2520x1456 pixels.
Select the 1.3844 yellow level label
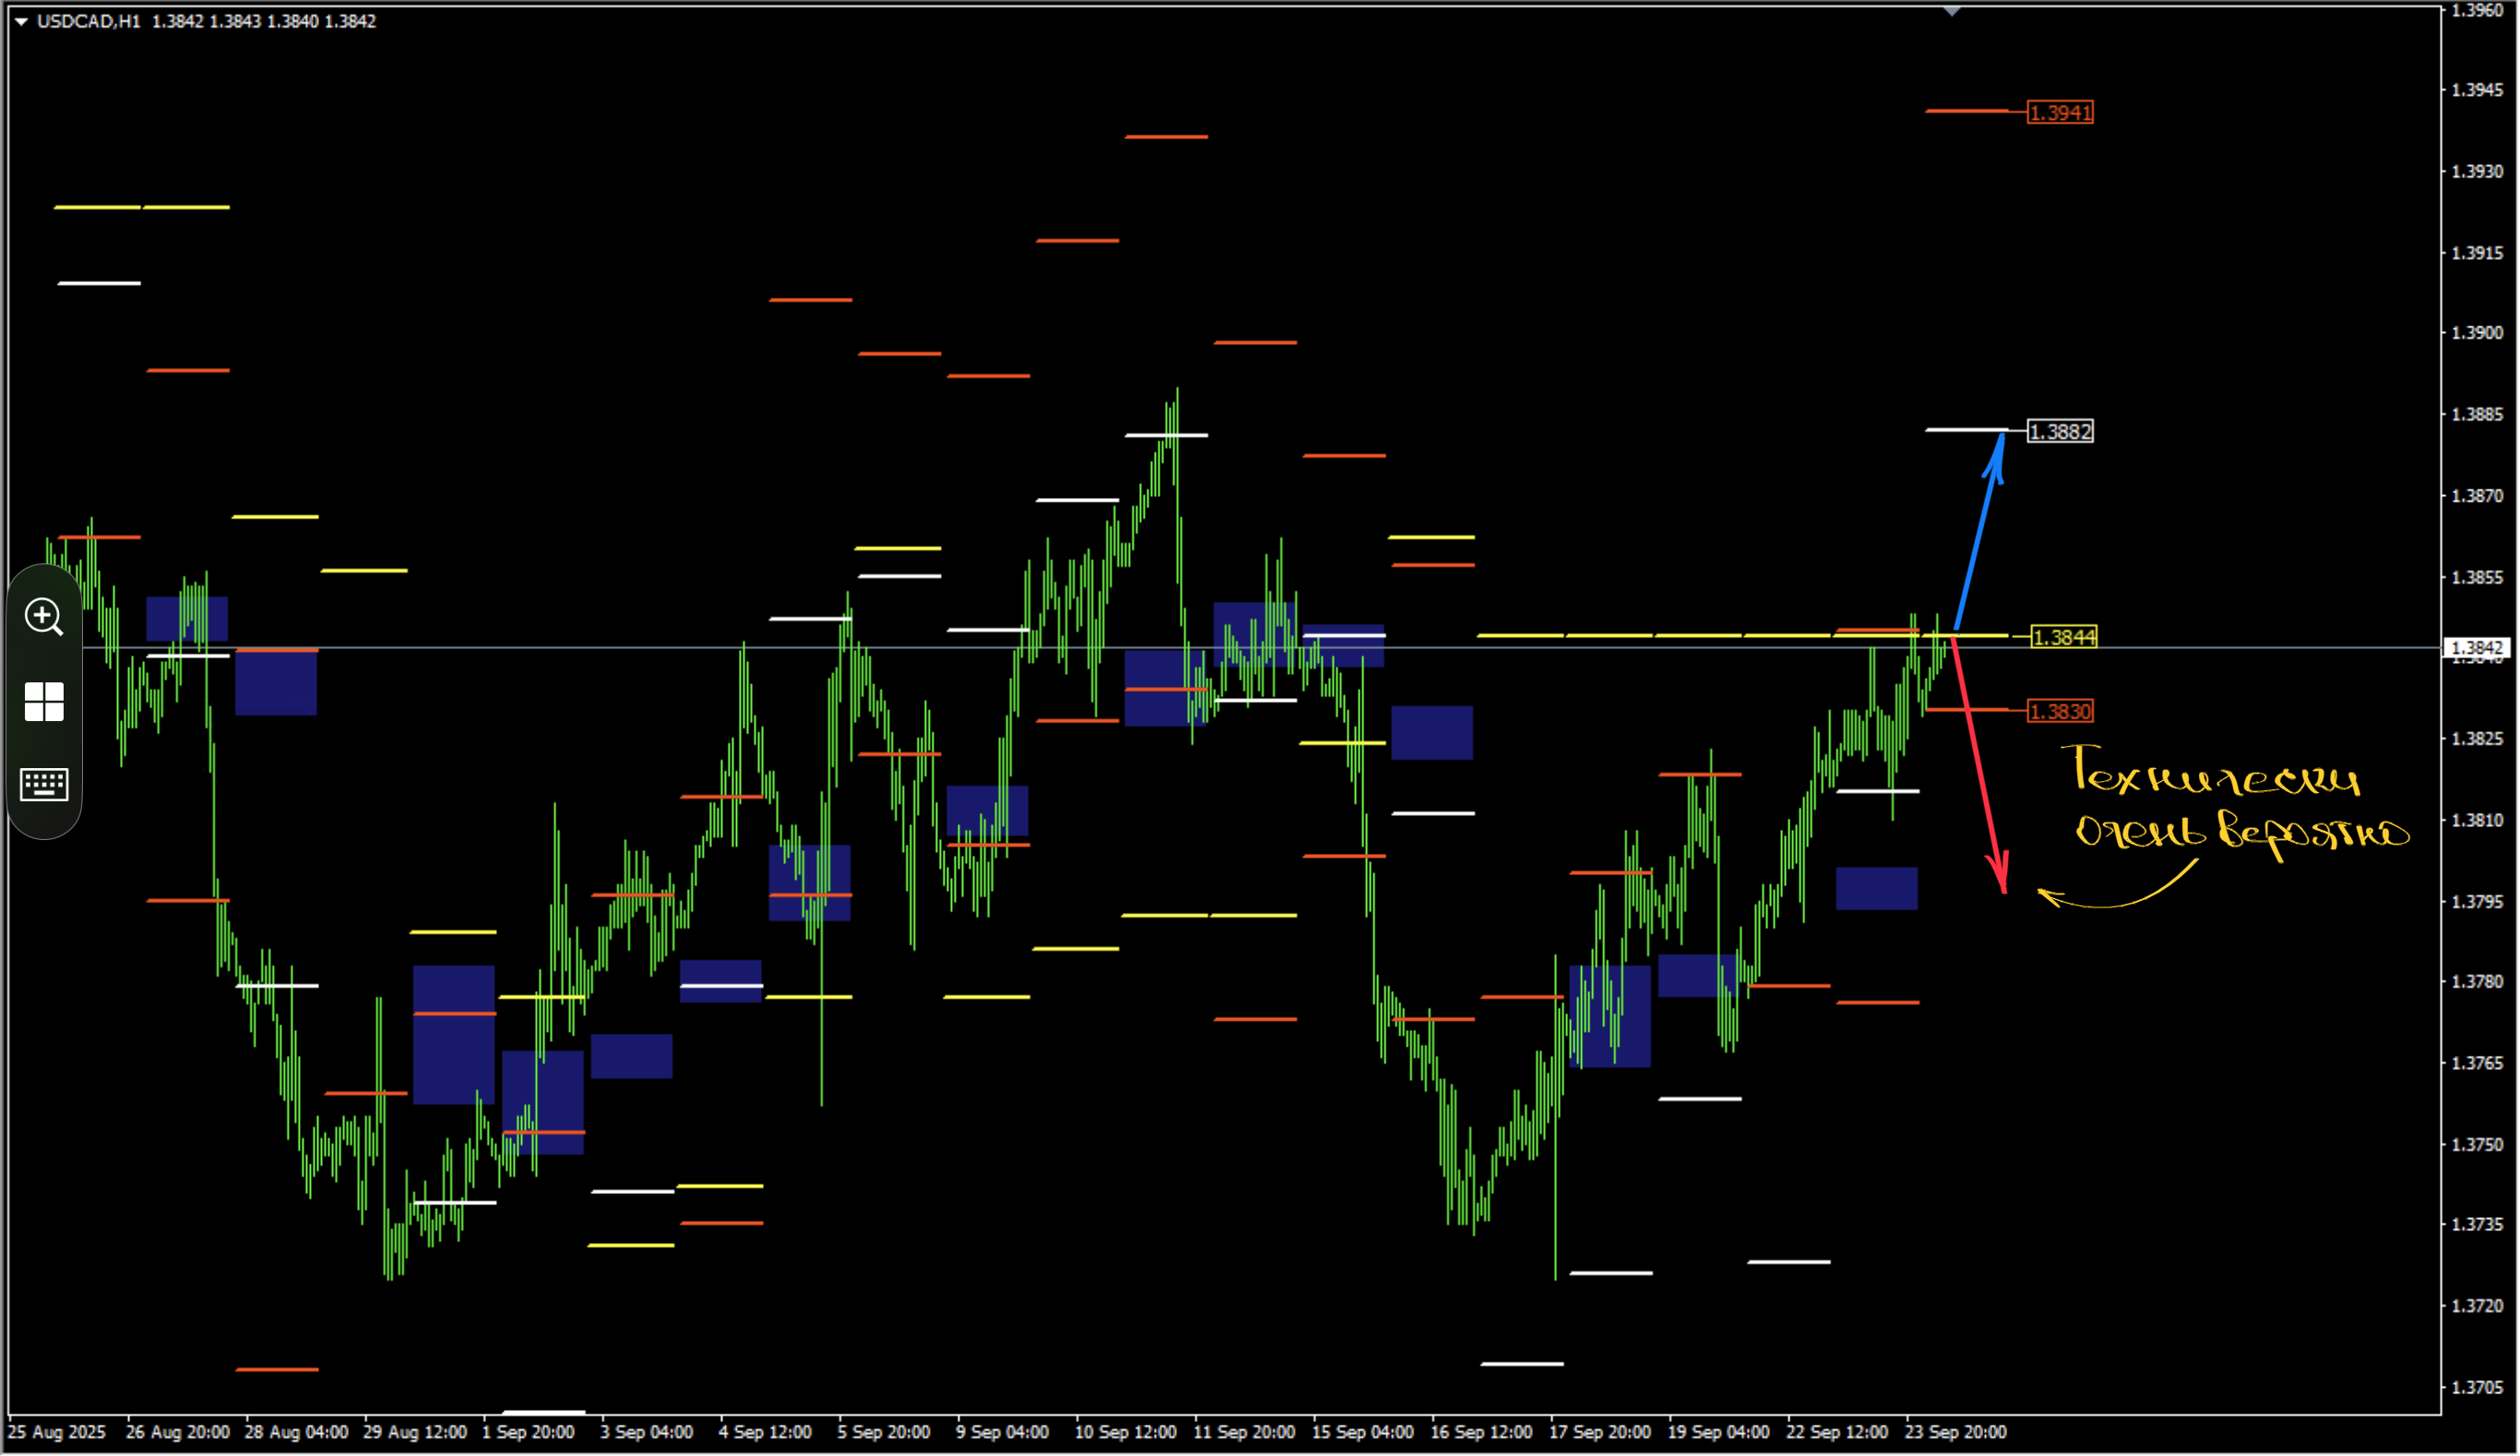point(2065,638)
